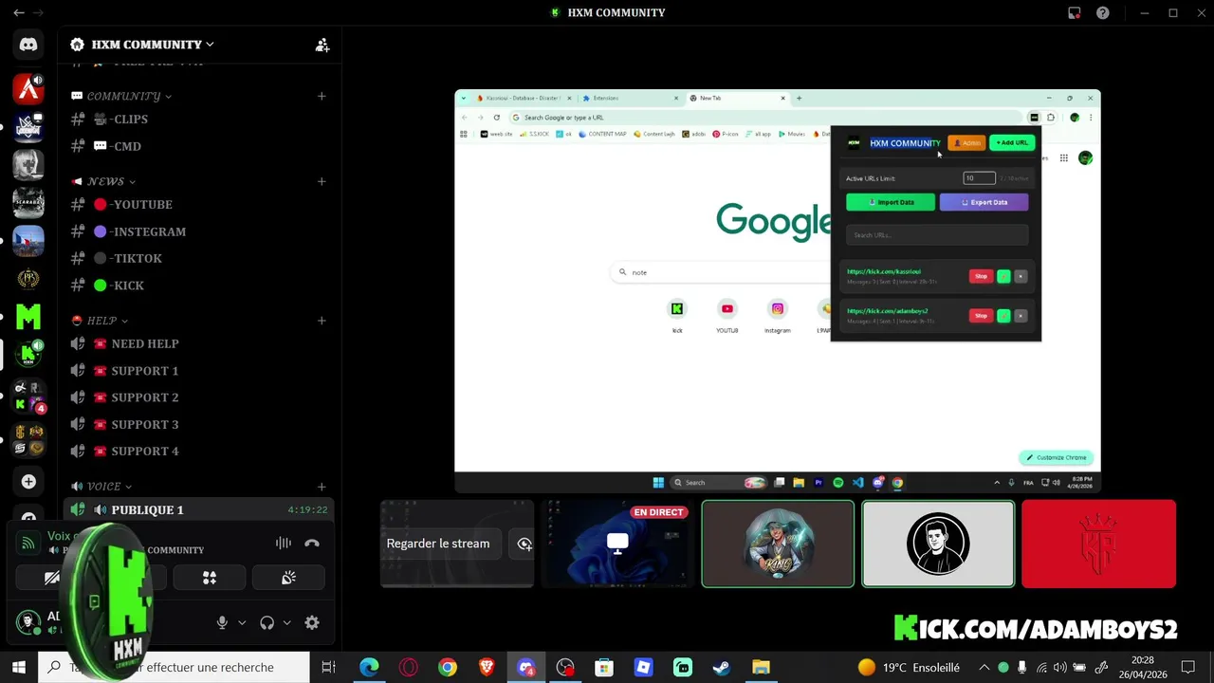Add a channel to COMMUNITY category
The height and width of the screenshot is (683, 1214).
click(x=322, y=96)
